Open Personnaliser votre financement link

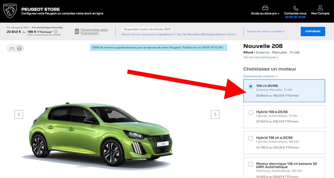(94, 31)
